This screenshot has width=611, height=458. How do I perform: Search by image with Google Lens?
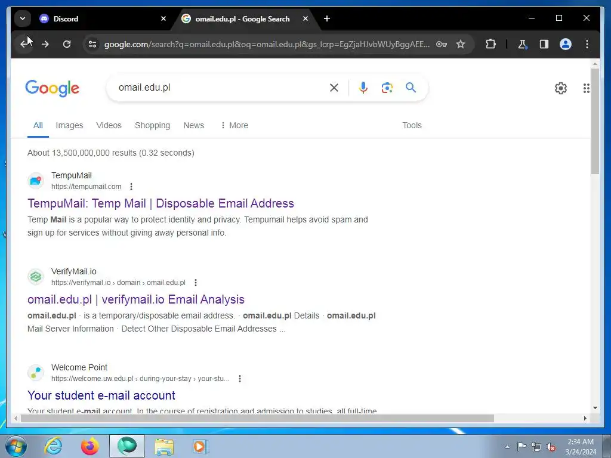387,88
